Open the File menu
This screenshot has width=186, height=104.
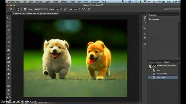tap(24, 2)
